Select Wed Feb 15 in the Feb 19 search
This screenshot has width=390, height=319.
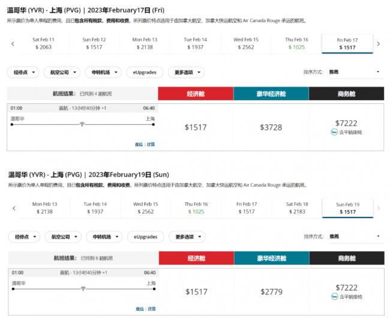click(x=146, y=208)
